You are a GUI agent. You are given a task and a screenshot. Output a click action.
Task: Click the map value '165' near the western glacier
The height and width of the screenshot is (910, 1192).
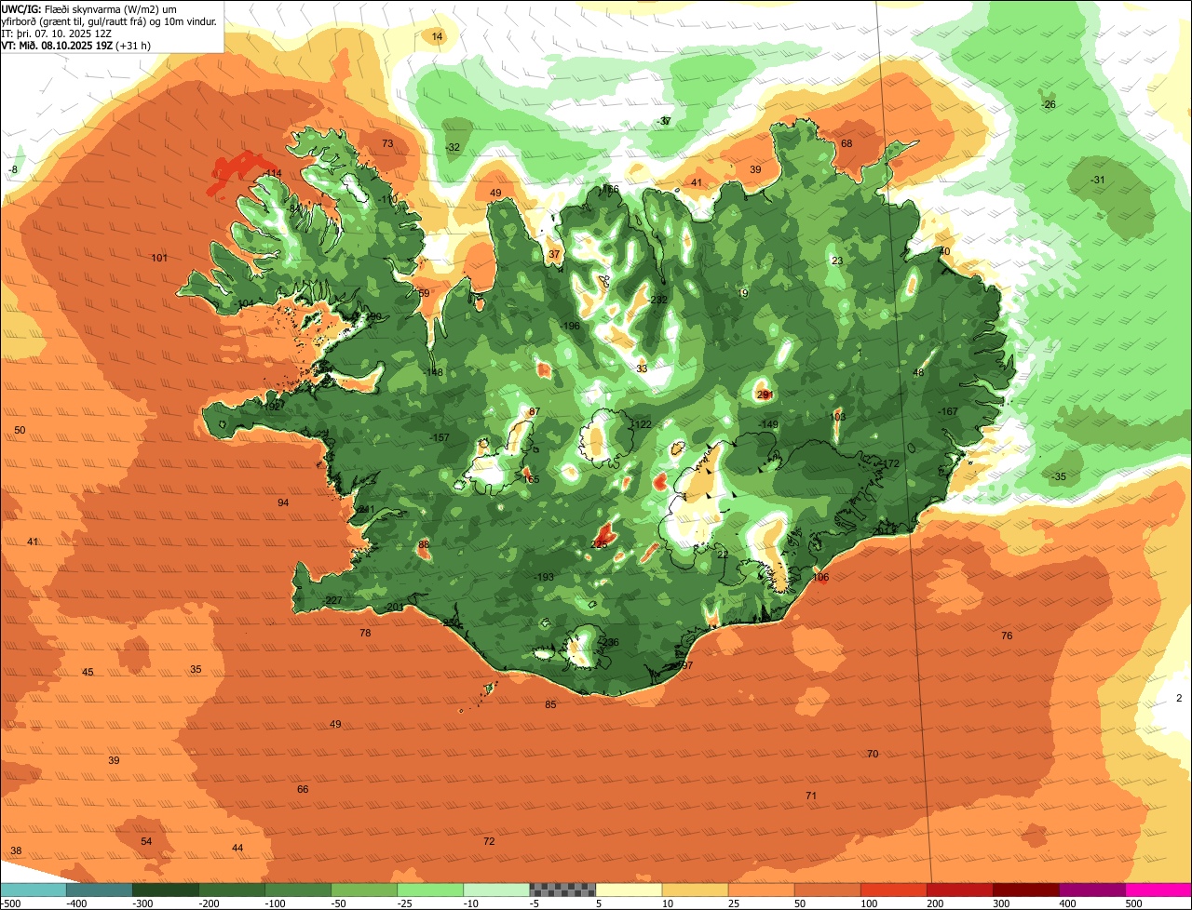point(531,479)
